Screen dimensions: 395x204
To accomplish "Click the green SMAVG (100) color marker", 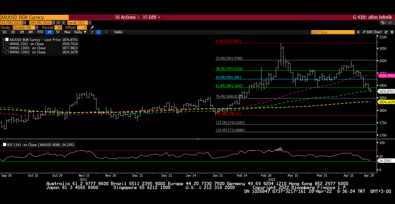I will click(x=7, y=48).
